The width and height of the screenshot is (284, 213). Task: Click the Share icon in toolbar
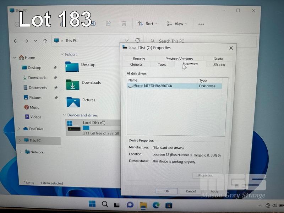pos(108,23)
